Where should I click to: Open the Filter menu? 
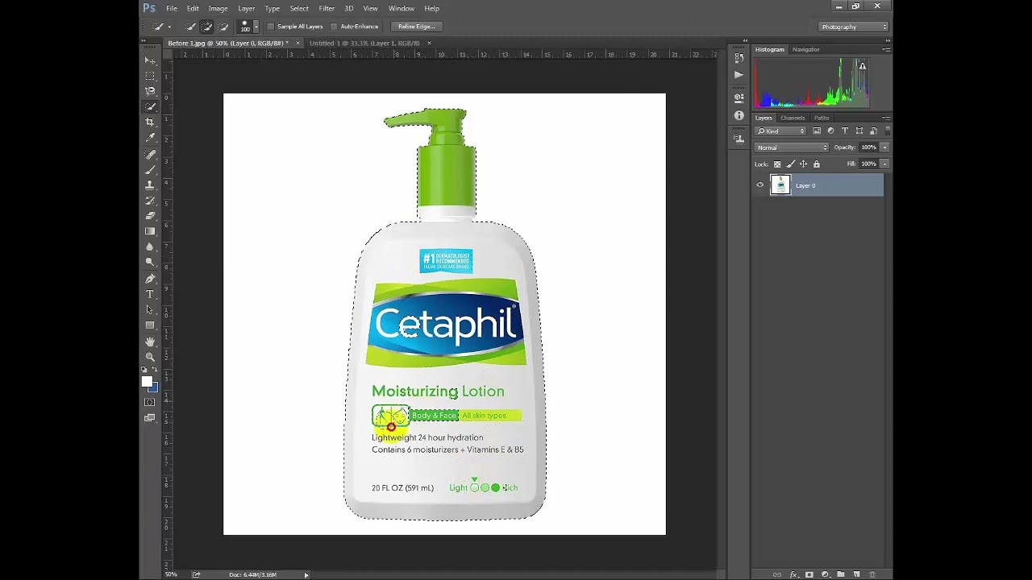[x=327, y=8]
